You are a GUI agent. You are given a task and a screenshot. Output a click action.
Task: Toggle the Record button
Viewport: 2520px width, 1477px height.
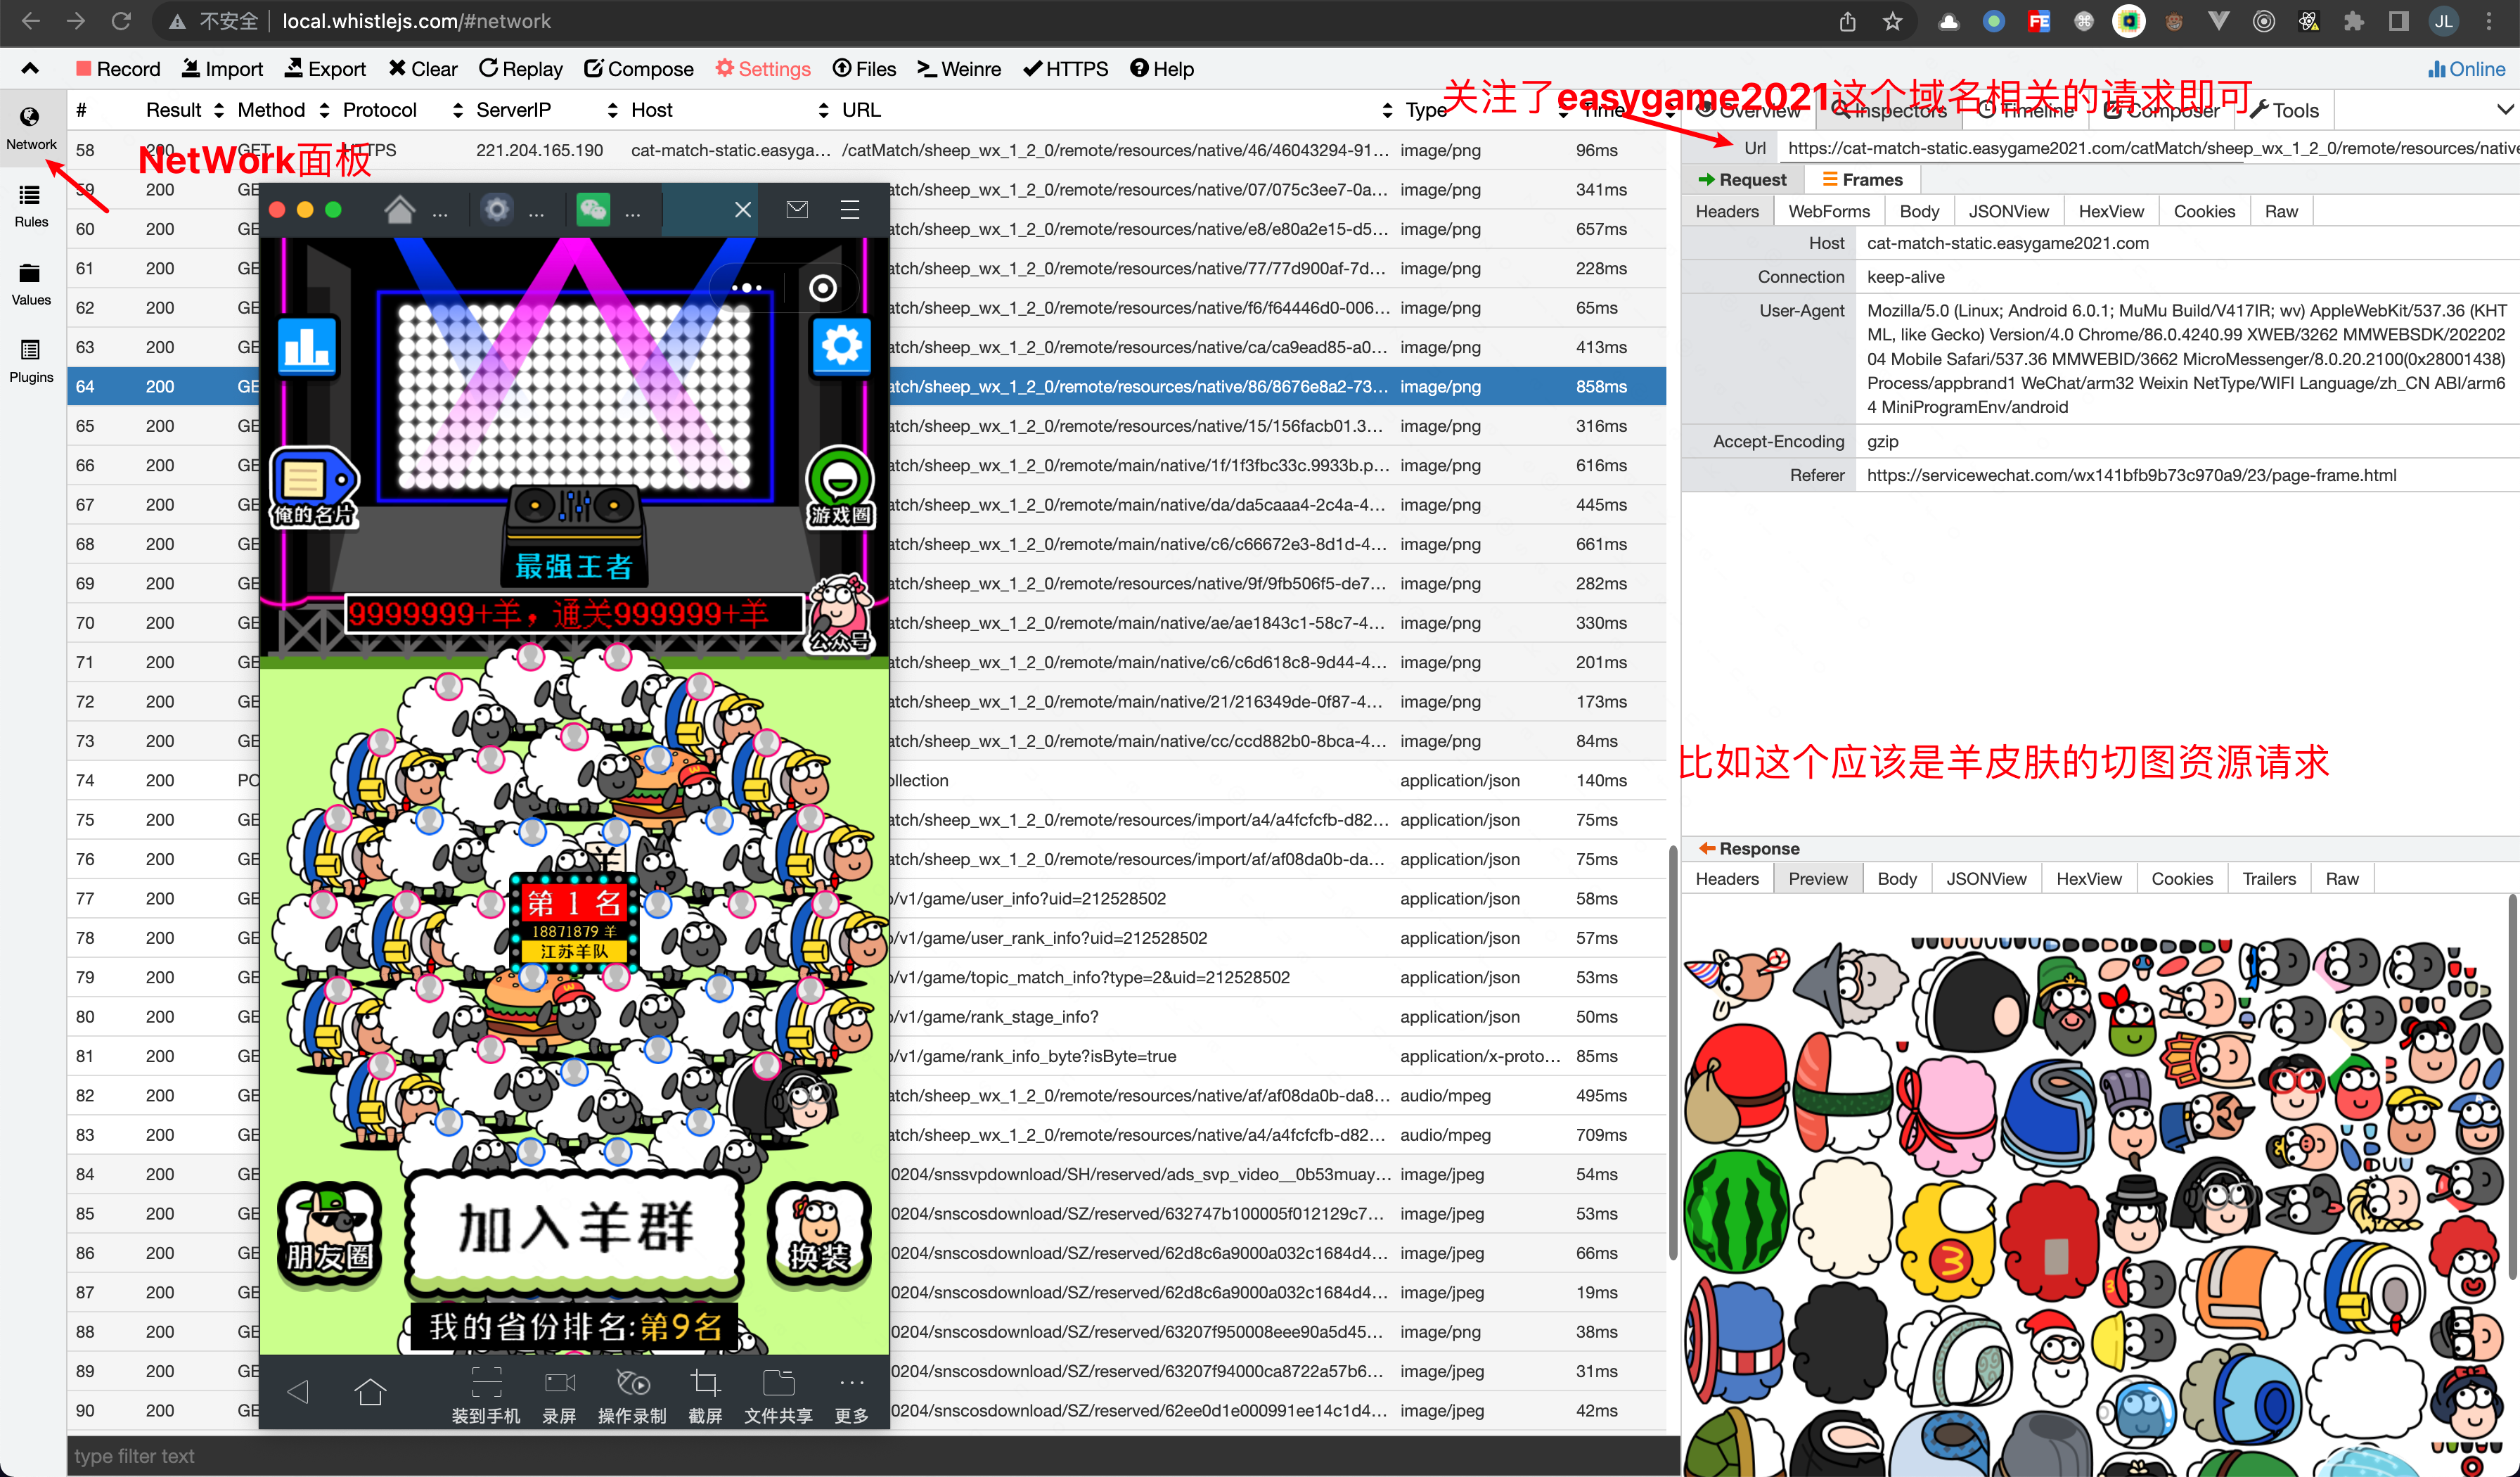[x=118, y=69]
